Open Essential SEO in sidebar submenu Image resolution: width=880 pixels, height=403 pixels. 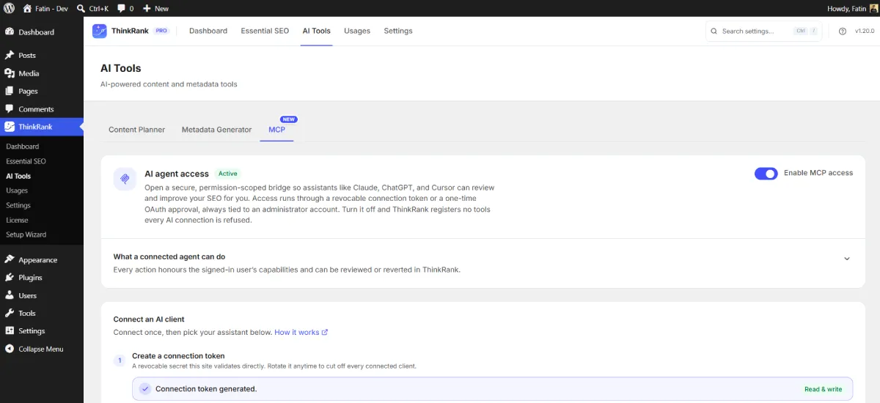click(x=26, y=161)
